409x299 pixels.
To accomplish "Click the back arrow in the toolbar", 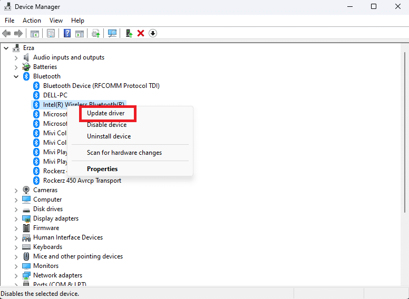I will [x=7, y=33].
